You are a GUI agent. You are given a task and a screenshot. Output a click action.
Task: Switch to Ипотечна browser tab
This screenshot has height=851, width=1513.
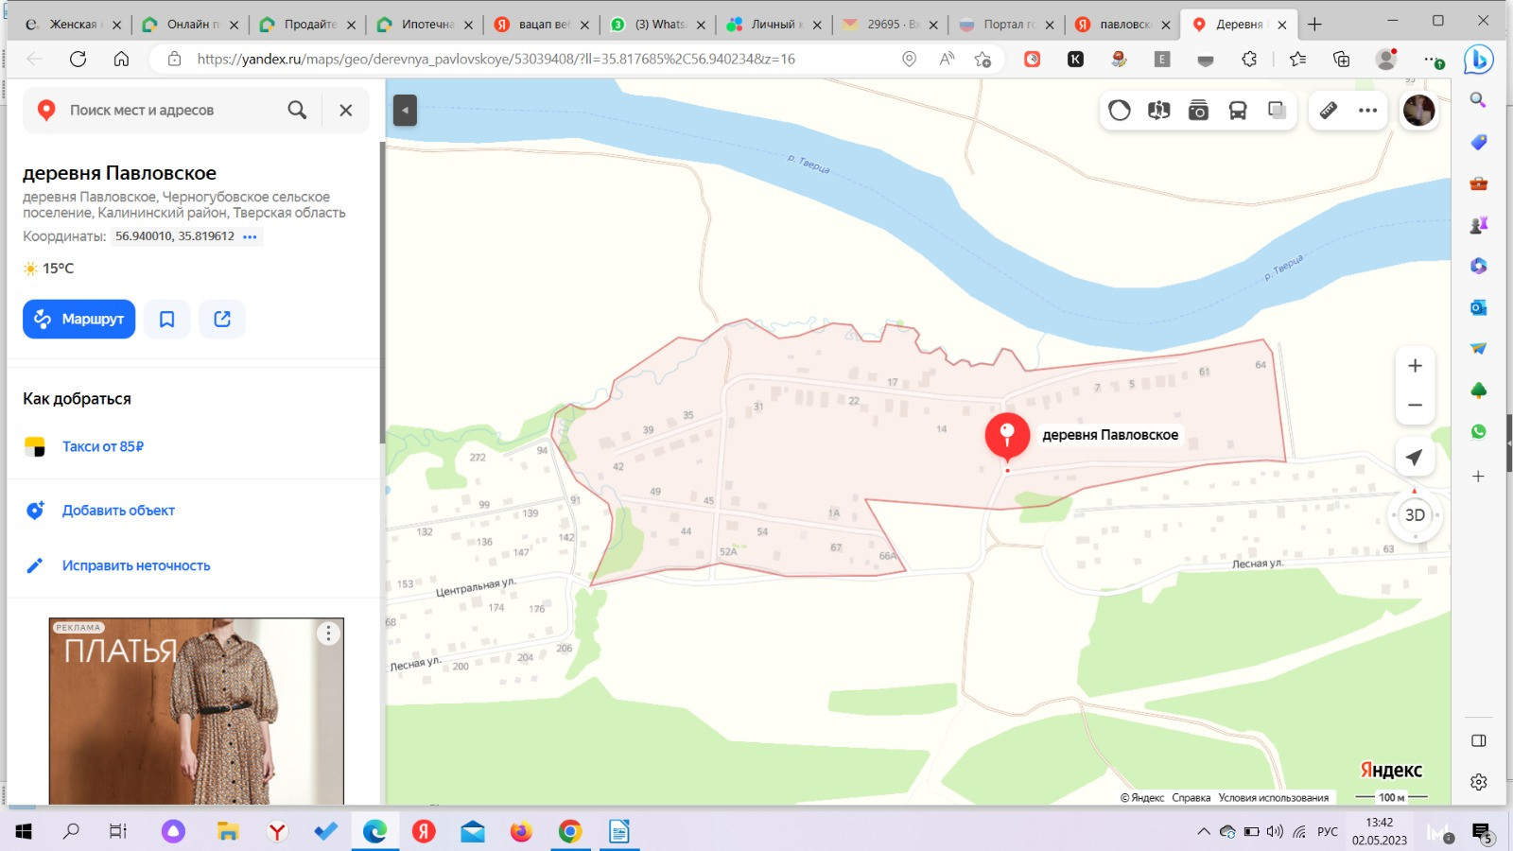[x=424, y=25]
